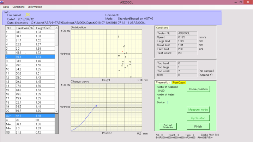Select row 17 with hardness 15.9
This screenshot has width=253, height=142.
(x=30, y=98)
